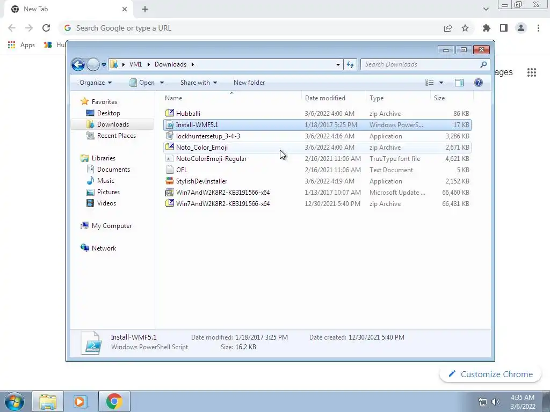Open the More view options dropdown
The height and width of the screenshot is (412, 550).
[442, 83]
